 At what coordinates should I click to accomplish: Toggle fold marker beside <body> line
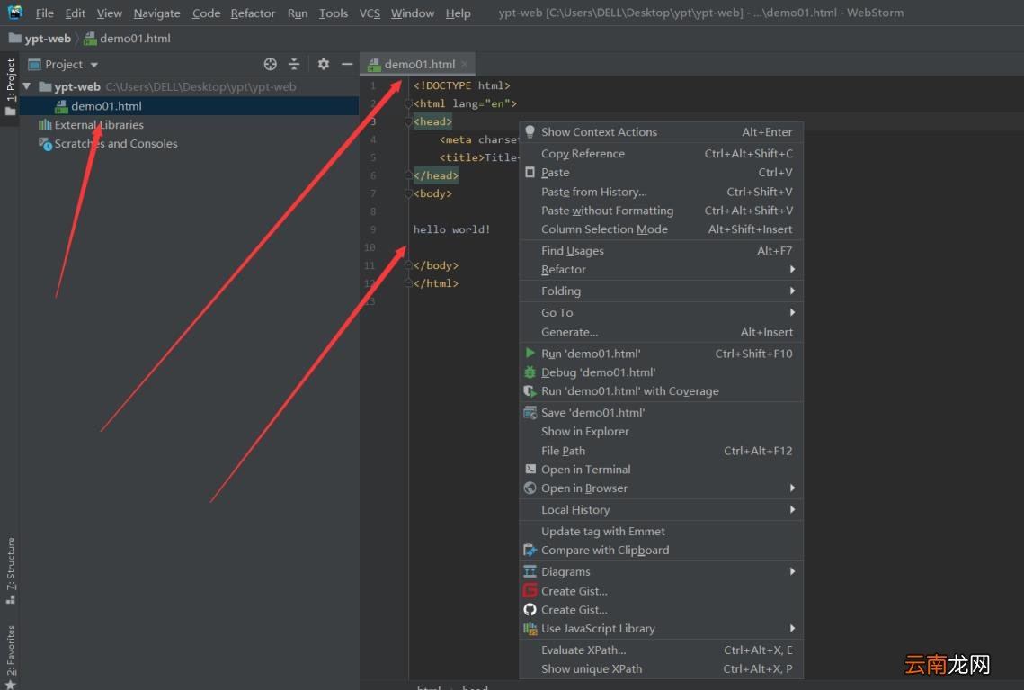pos(408,193)
